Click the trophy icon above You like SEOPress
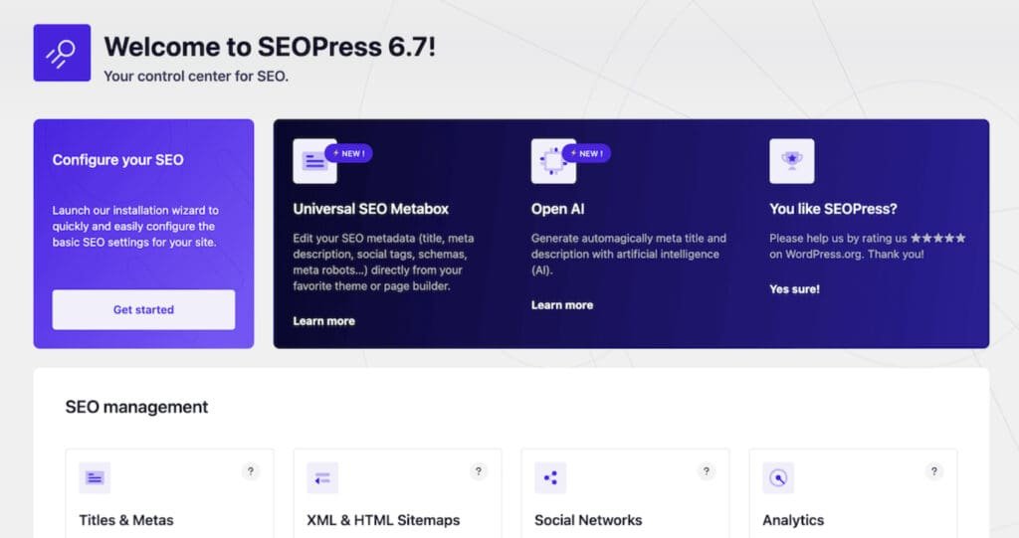The height and width of the screenshot is (538, 1019). click(x=791, y=161)
